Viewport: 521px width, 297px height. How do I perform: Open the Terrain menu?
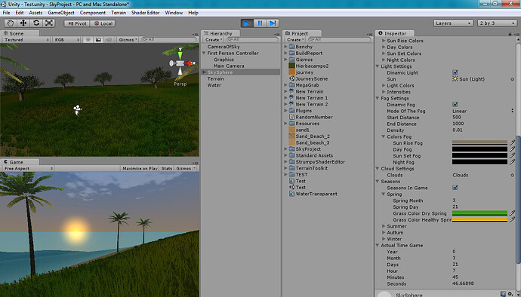119,13
